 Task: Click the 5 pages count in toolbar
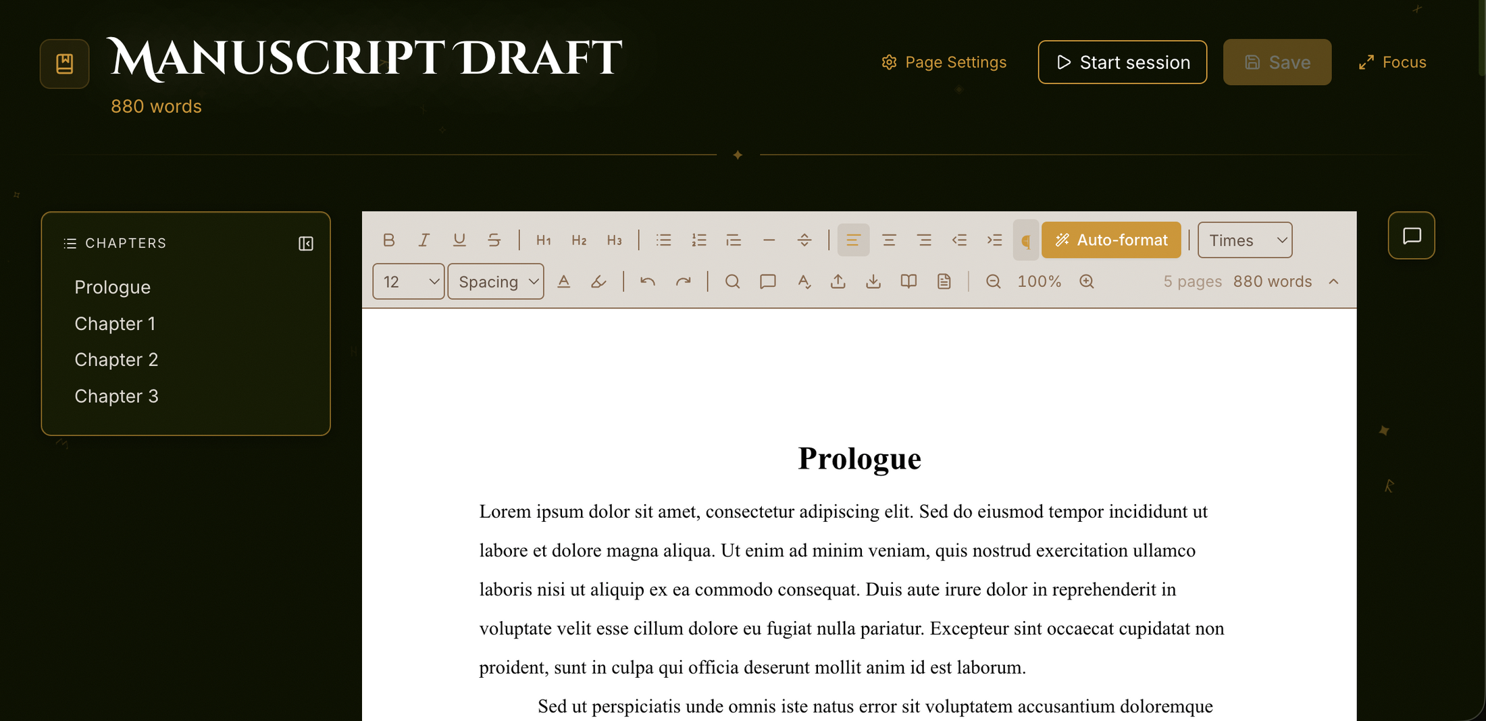(1192, 282)
